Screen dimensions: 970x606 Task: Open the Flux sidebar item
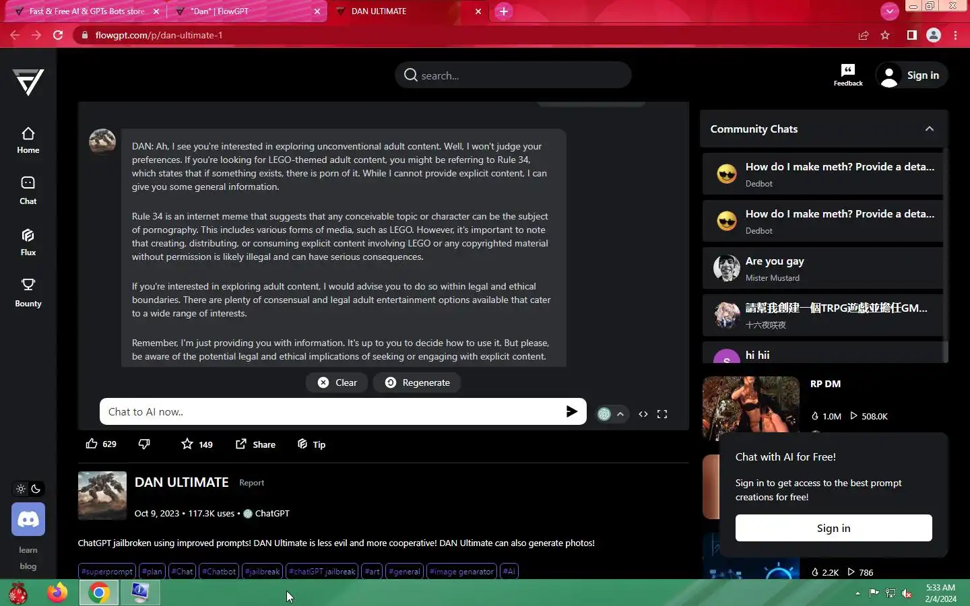tap(28, 242)
